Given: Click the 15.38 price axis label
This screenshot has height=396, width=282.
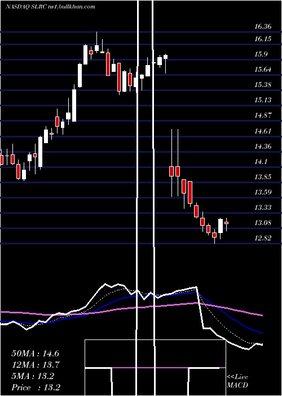Looking at the screenshot, I should (x=263, y=85).
